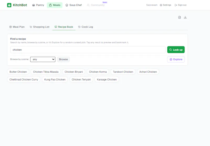210x146 pixels.
Task: Click the KitchBot logo icon
Action: coord(9,5)
